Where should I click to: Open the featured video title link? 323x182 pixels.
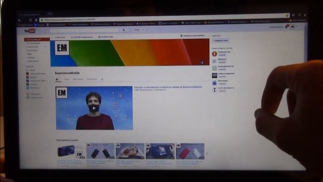coord(168,87)
